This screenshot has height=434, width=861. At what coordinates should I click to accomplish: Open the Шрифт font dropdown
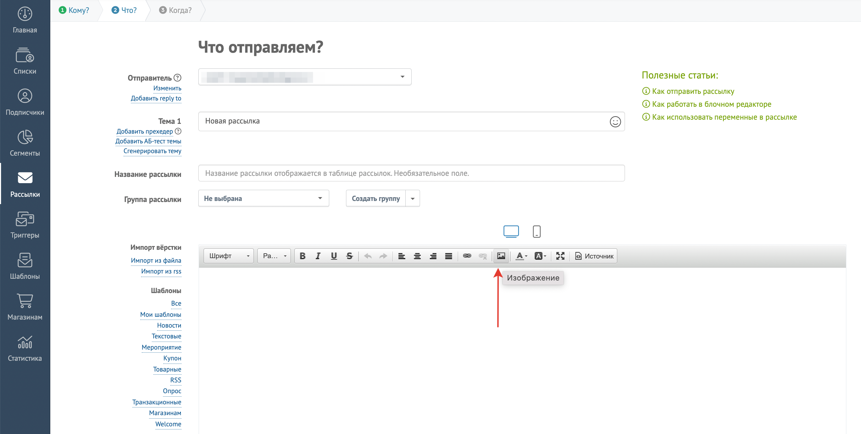[229, 256]
